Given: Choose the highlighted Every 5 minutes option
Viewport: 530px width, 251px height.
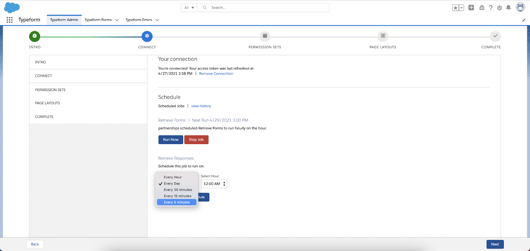Looking at the screenshot, I should click(x=177, y=202).
